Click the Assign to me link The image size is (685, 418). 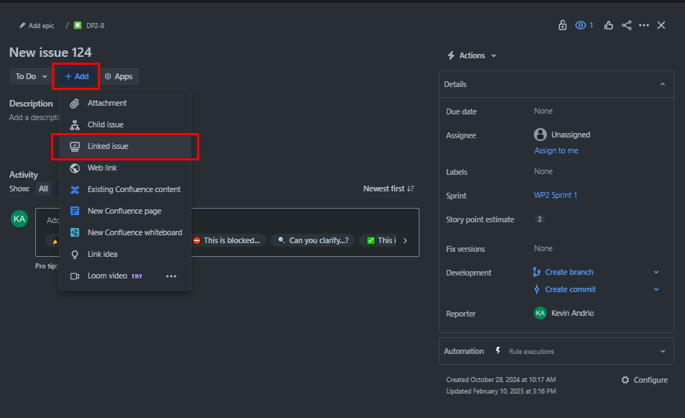pos(556,150)
